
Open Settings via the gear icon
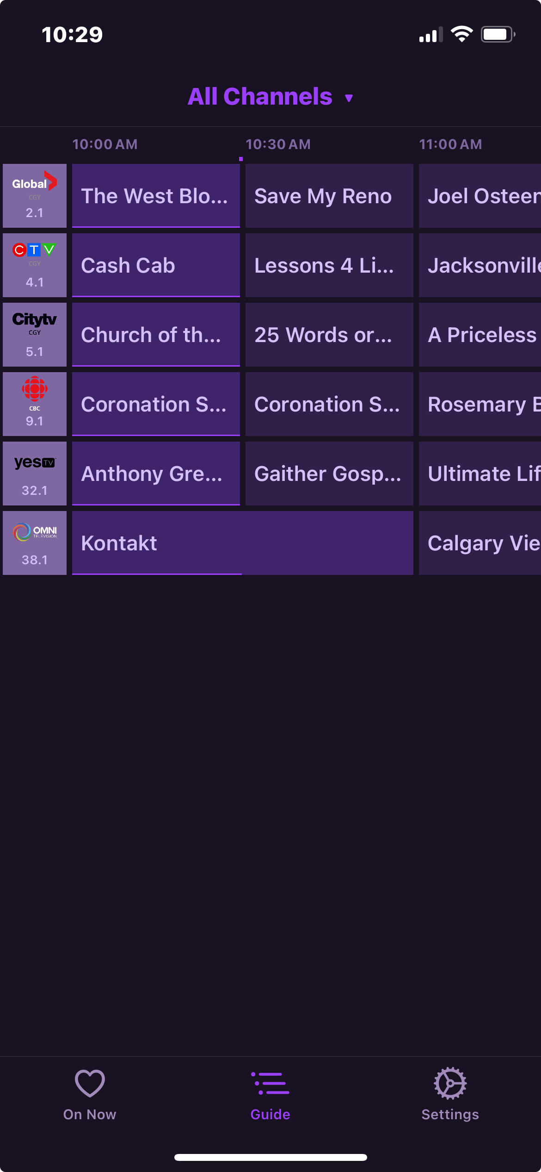coord(450,1084)
